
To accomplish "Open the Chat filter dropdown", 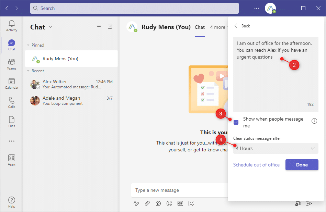I will 99,26.
